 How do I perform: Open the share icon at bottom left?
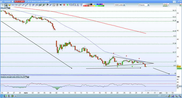click(2, 96)
